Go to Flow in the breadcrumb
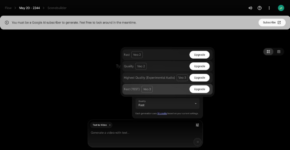Image resolution: width=290 pixels, height=150 pixels. tap(8, 8)
